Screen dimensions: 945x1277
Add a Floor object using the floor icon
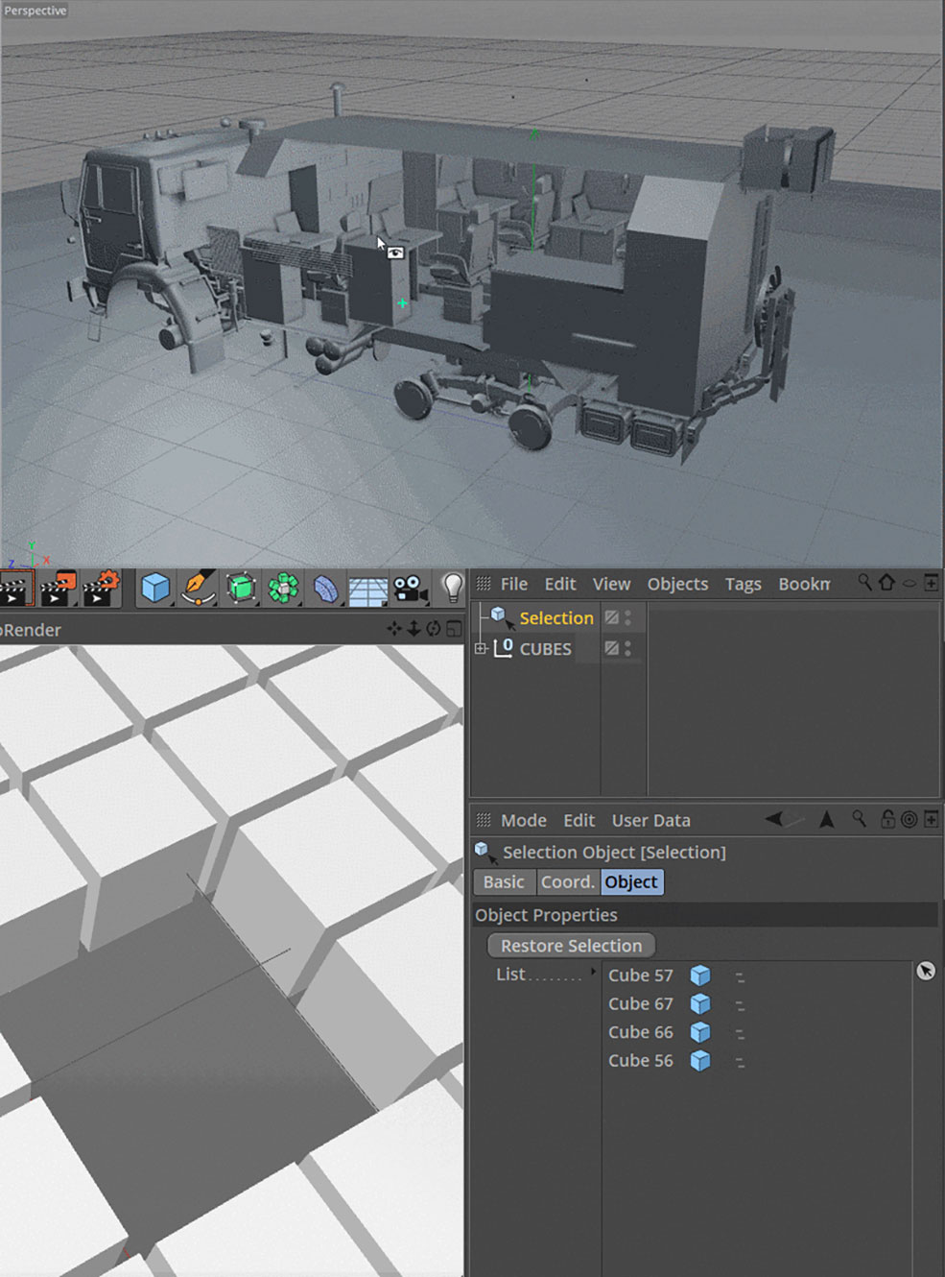(x=367, y=588)
